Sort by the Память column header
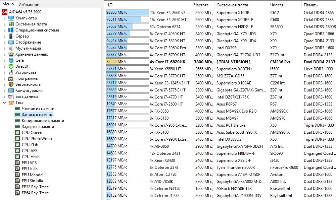 coord(319,5)
